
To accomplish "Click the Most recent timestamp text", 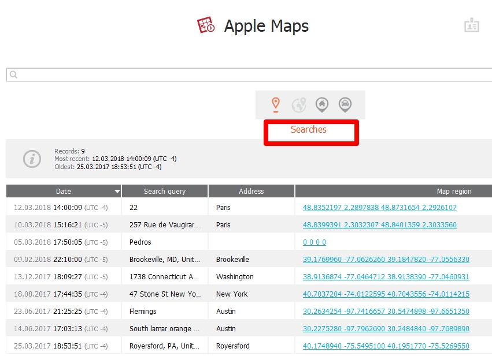I will click(x=116, y=159).
